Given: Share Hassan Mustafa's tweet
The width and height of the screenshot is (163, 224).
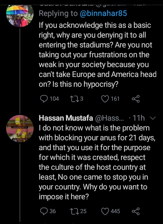Looking at the screenshot, I should click(135, 211).
